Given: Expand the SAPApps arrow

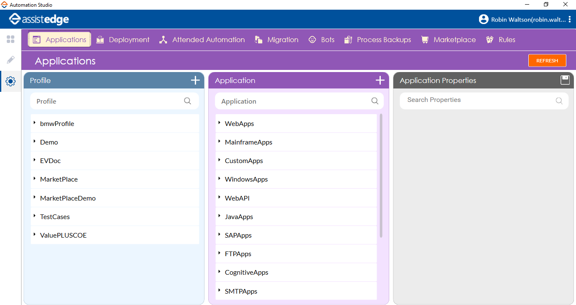Looking at the screenshot, I should [x=219, y=234].
